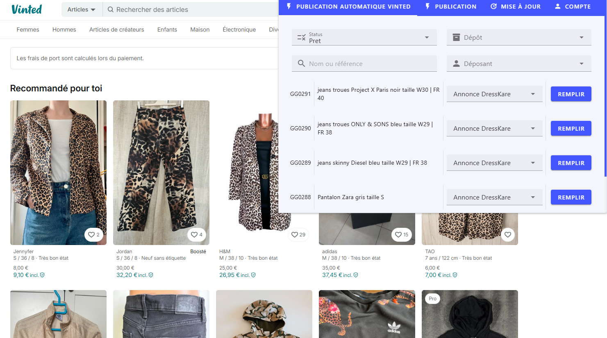Open the Enfants category
The width and height of the screenshot is (607, 338).
point(167,29)
